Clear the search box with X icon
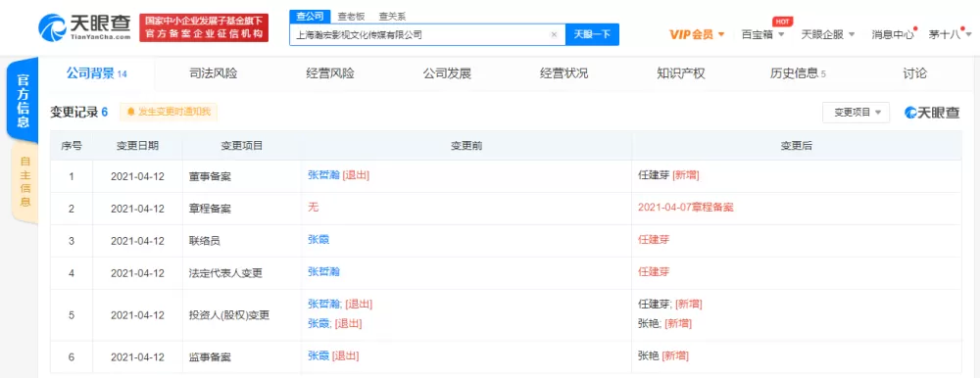The image size is (980, 378). 554,35
